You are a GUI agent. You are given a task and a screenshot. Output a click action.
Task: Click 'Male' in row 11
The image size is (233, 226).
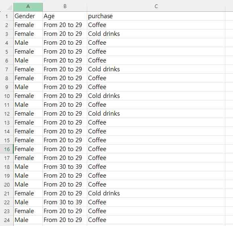coord(21,105)
